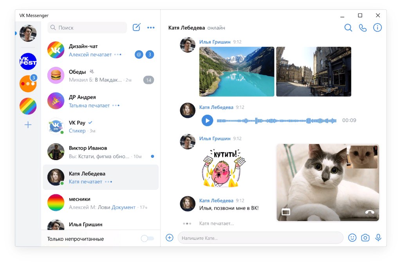Open Илья Гришин name above the photos
This screenshot has width=415, height=264.
tap(215, 42)
